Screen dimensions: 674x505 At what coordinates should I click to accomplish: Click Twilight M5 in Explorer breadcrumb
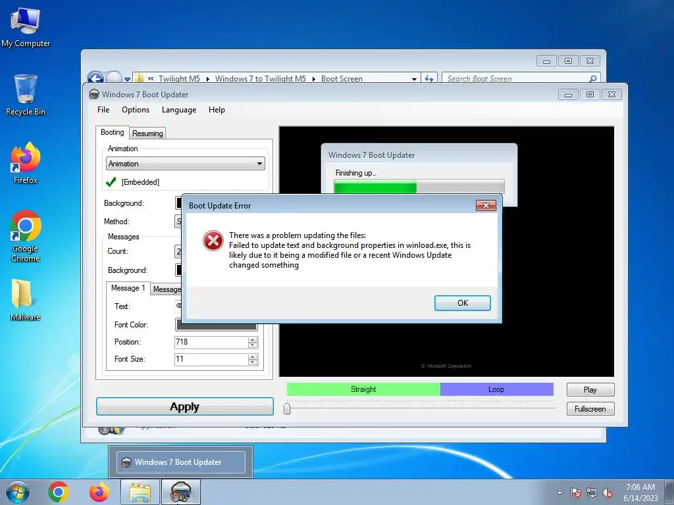tap(179, 79)
